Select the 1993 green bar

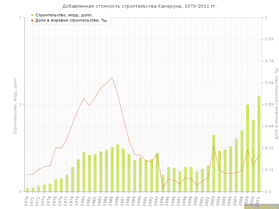(157, 172)
